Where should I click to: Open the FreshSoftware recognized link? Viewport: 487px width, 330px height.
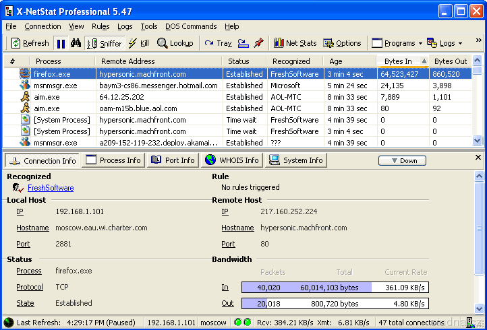pyautogui.click(x=51, y=188)
